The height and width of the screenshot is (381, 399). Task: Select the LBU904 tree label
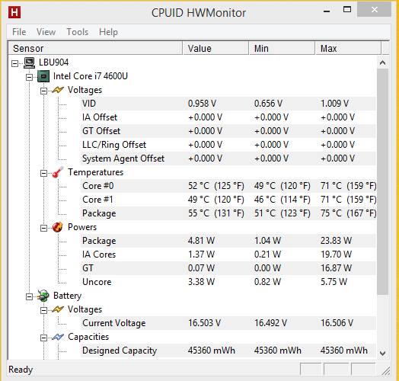[54, 62]
